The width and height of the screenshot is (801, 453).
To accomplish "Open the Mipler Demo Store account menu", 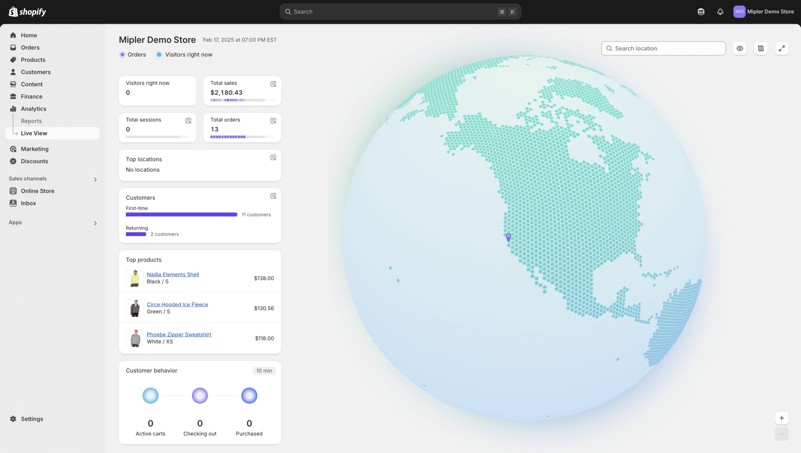I will (x=763, y=12).
